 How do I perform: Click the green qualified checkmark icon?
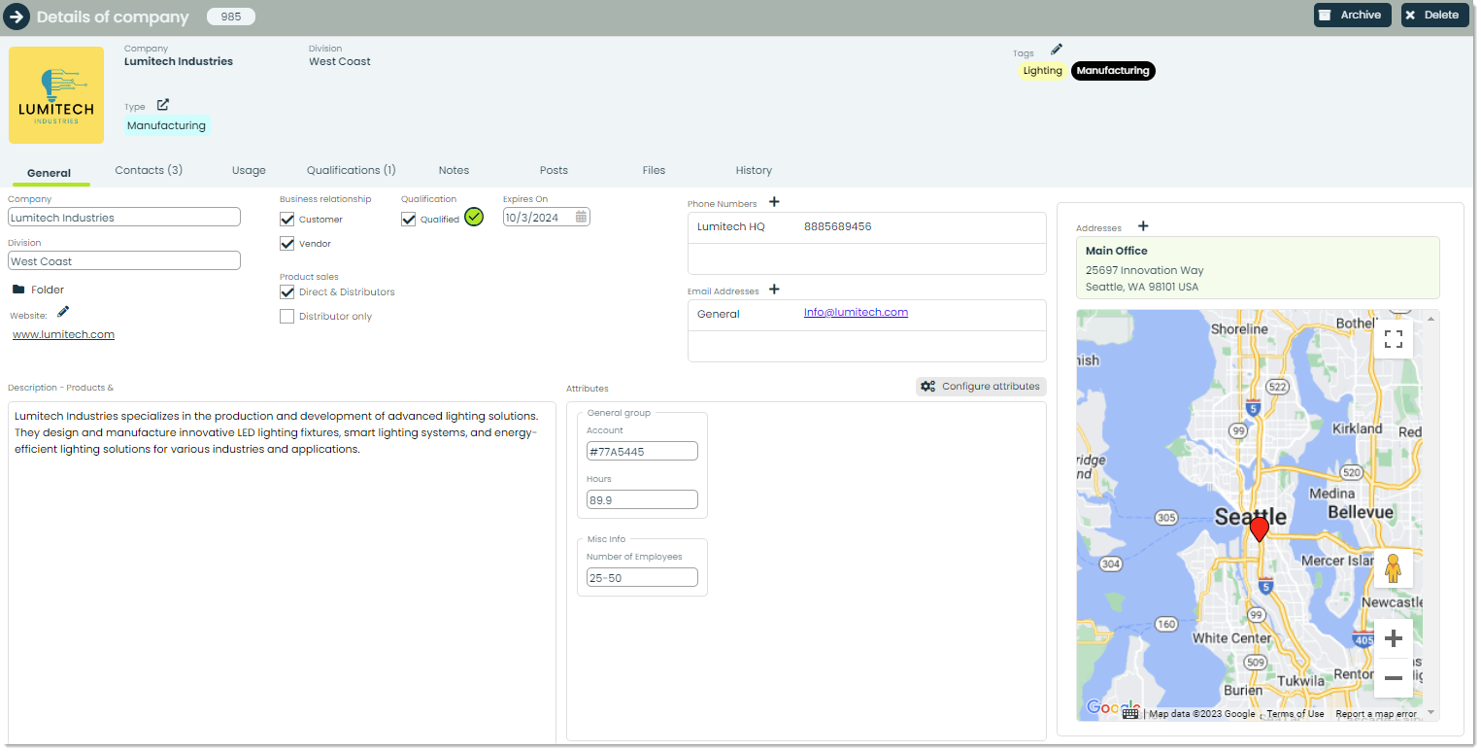click(x=474, y=217)
